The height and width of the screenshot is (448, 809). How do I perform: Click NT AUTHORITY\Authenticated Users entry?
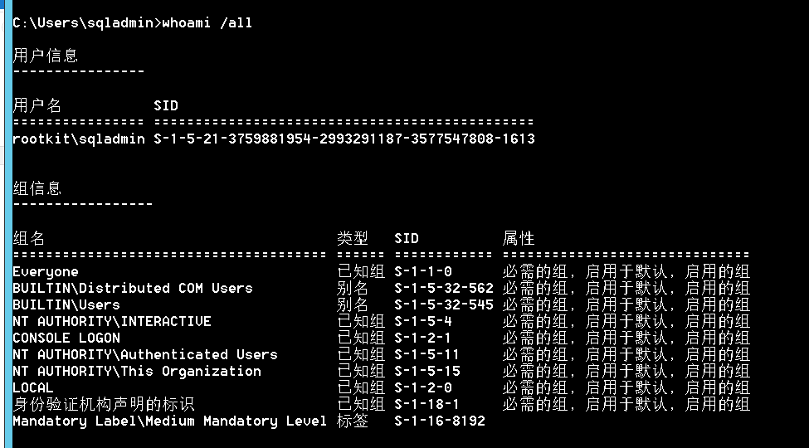[145, 354]
